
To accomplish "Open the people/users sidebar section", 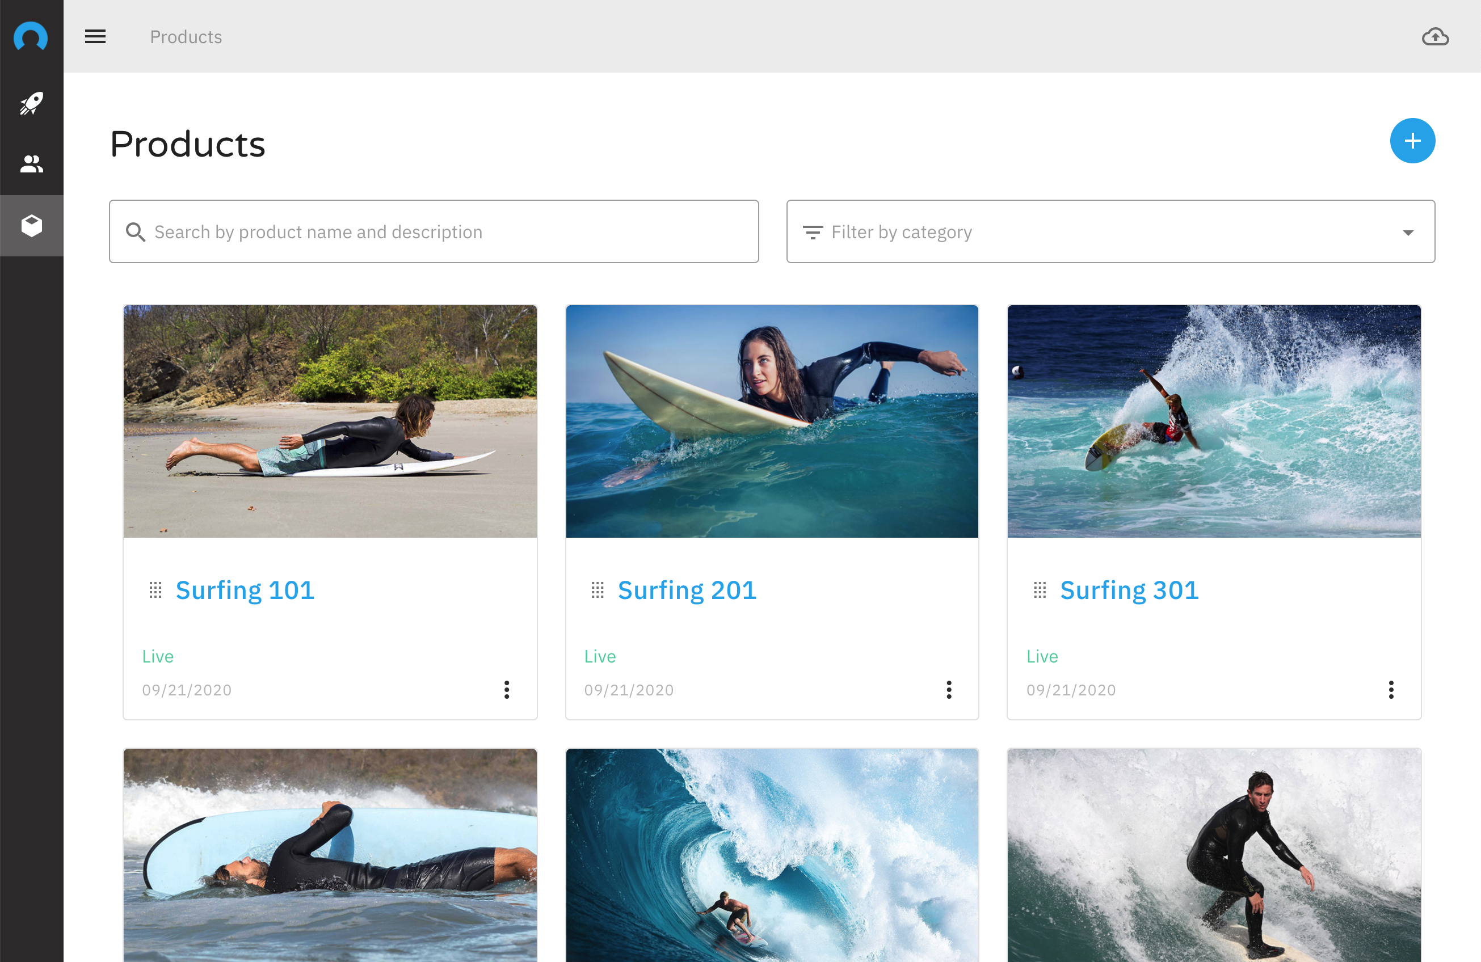I will coord(31,164).
